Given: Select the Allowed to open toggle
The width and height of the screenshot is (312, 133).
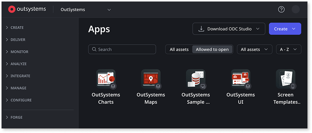Looking at the screenshot, I should tap(212, 49).
